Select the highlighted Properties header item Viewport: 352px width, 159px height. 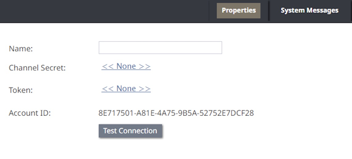[238, 10]
